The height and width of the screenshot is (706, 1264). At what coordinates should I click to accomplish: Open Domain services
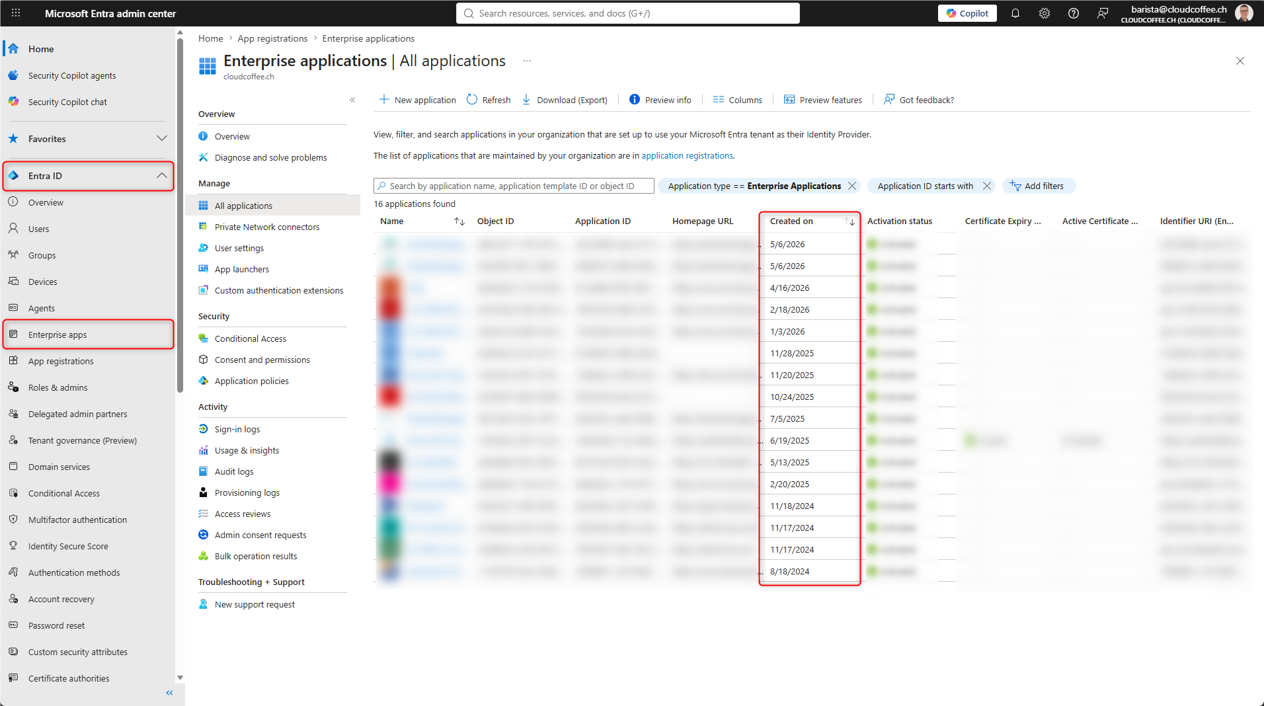(59, 467)
